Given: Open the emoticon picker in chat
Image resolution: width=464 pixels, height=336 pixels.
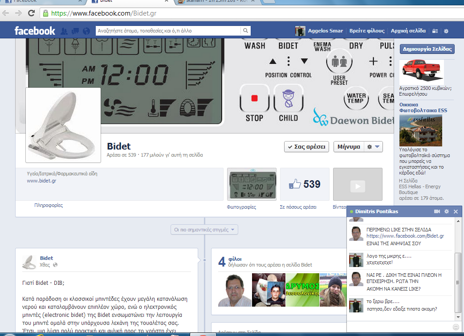Looking at the screenshot, I should pyautogui.click(x=456, y=327).
